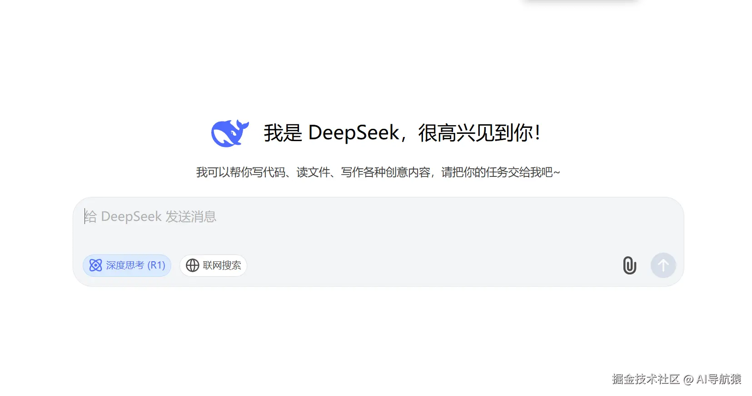
Task: Attach a file with the paperclip icon
Action: 629,265
